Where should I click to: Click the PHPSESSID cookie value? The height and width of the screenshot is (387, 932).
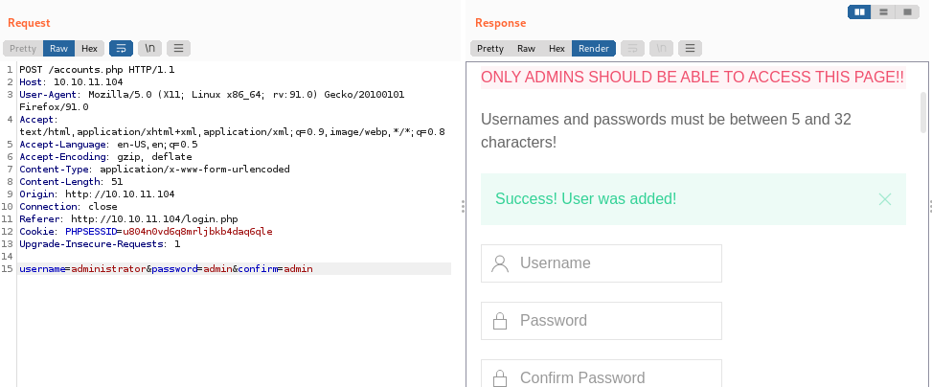pyautogui.click(x=198, y=232)
